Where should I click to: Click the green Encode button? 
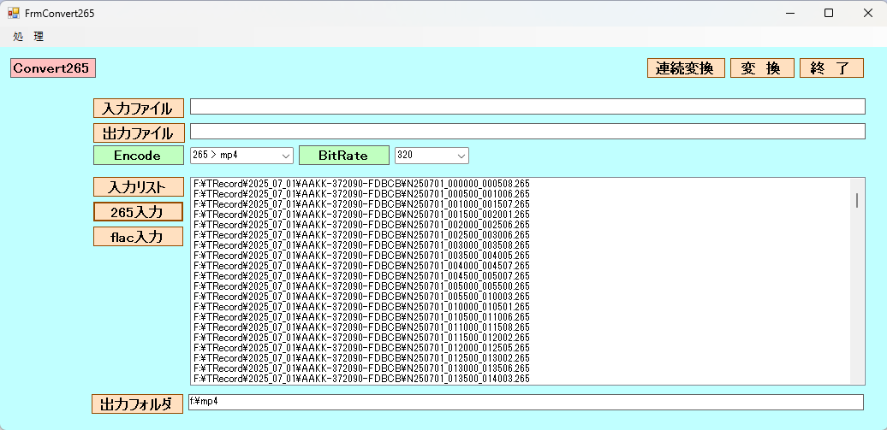(x=138, y=156)
